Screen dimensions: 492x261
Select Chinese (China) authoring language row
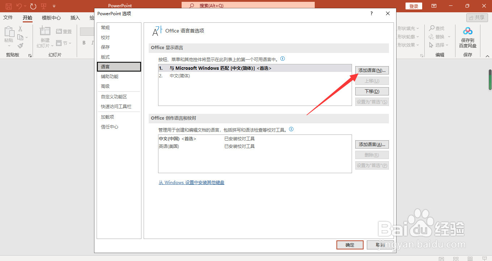point(255,138)
